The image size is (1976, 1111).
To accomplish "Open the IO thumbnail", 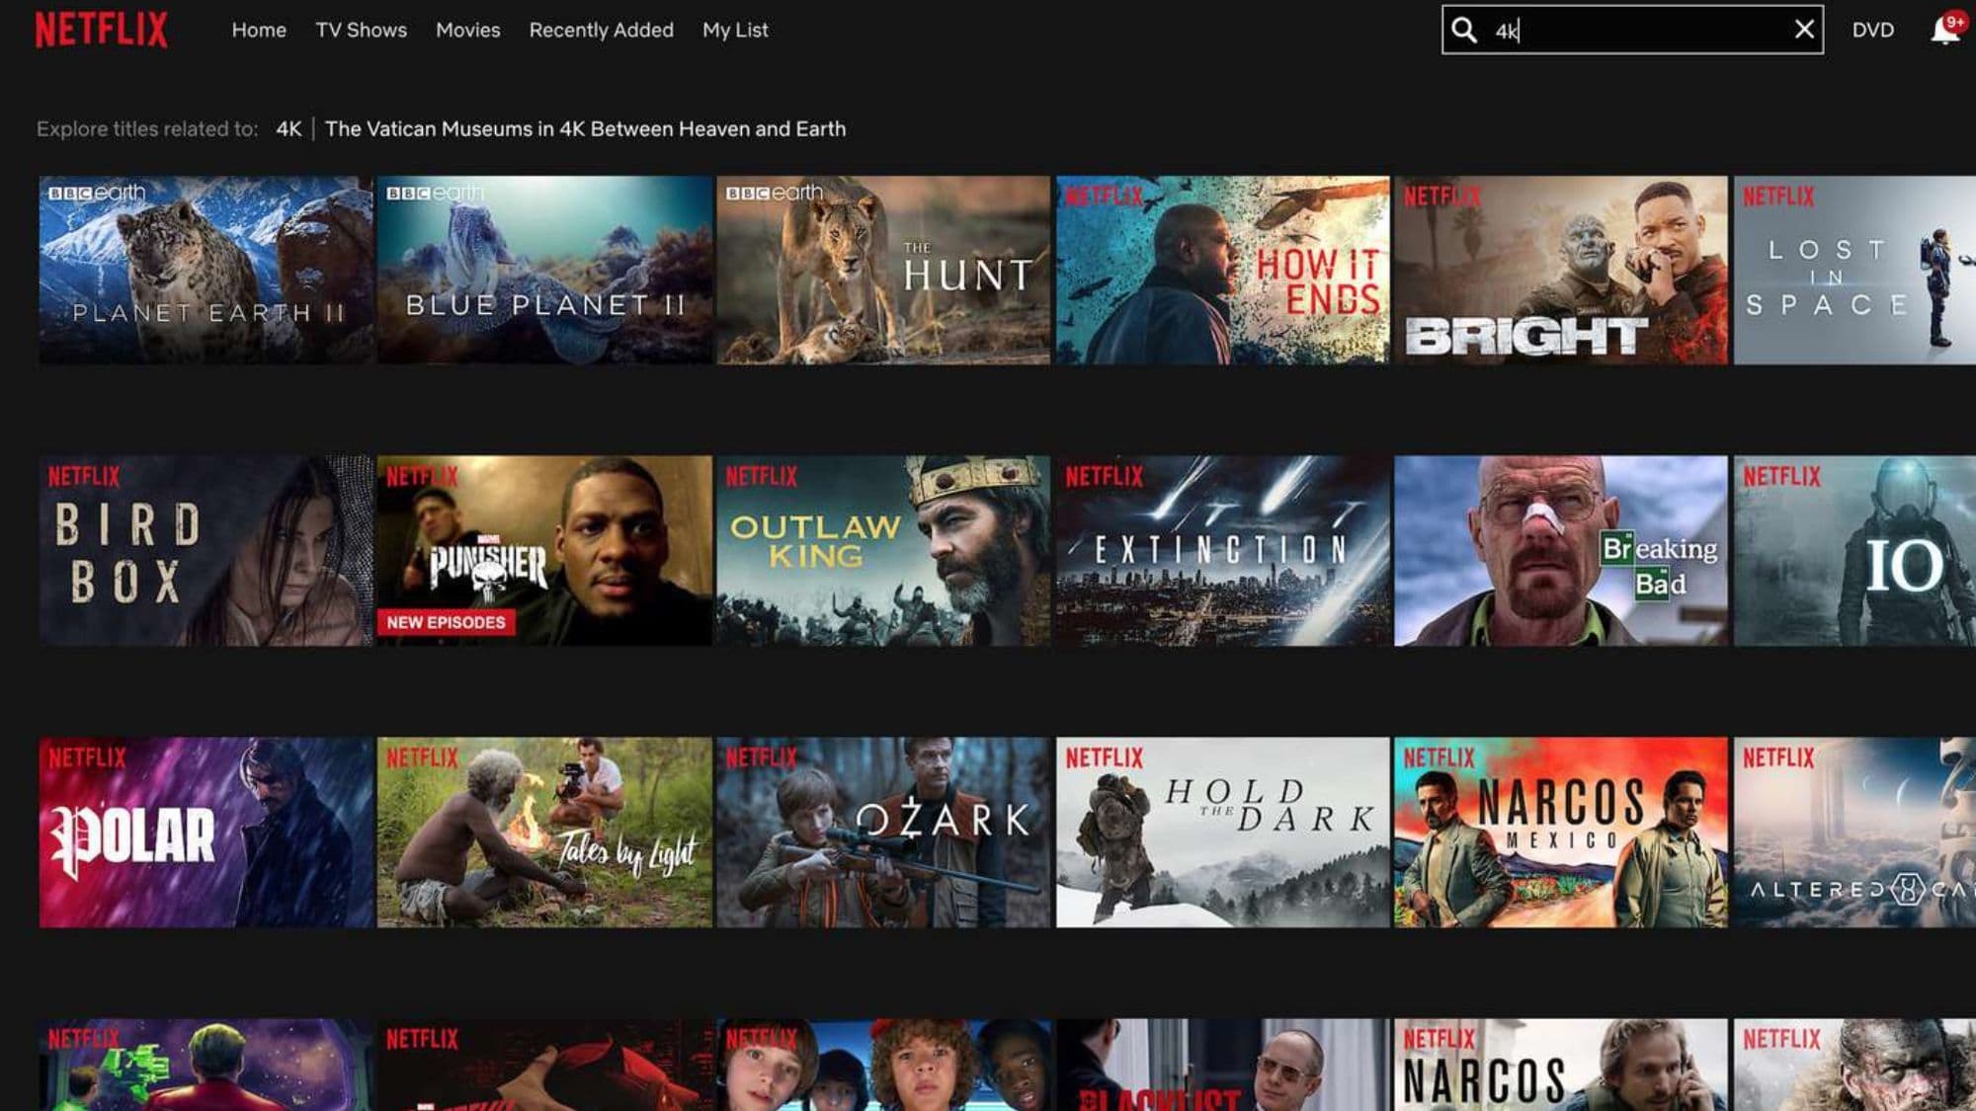I will [x=1854, y=550].
